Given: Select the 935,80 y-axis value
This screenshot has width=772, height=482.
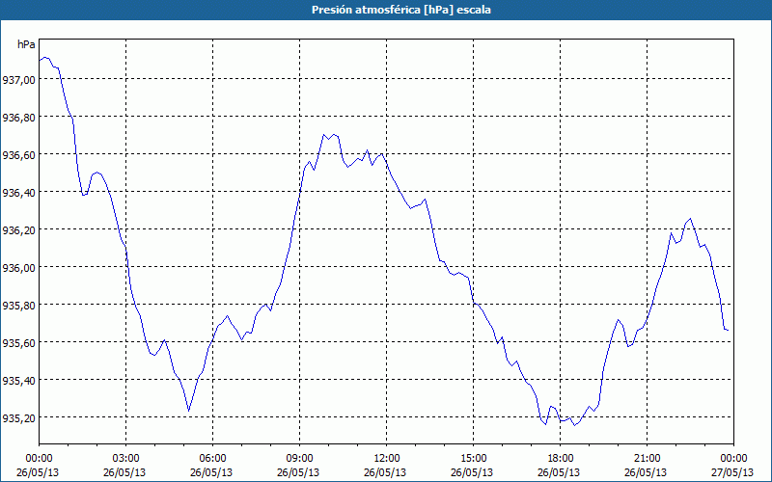Looking at the screenshot, I should pos(19,305).
